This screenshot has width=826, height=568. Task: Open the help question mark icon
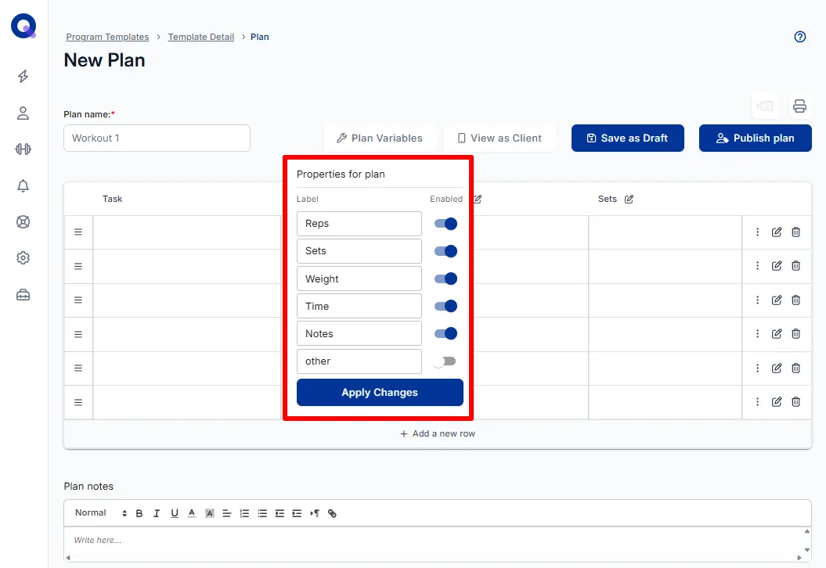[799, 37]
